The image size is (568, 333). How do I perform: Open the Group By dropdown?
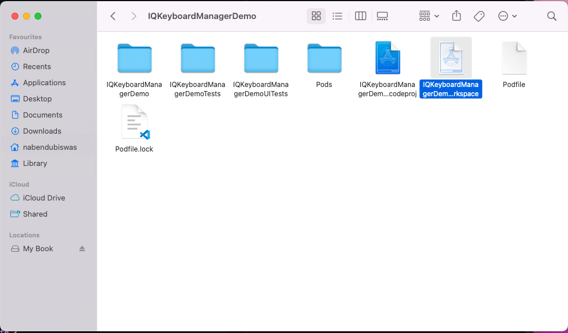click(x=429, y=16)
